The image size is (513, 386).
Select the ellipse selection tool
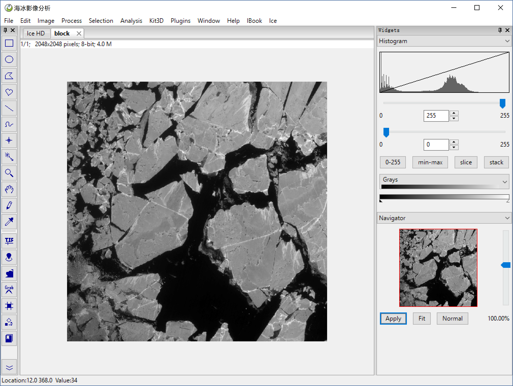tap(9, 60)
